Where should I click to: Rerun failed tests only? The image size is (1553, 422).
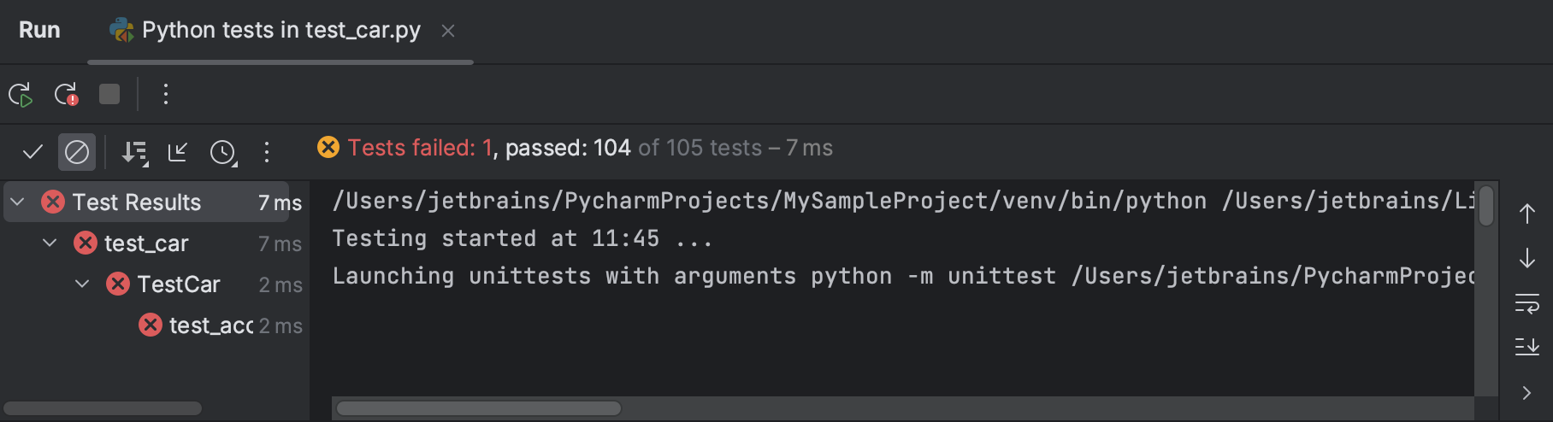pyautogui.click(x=66, y=94)
